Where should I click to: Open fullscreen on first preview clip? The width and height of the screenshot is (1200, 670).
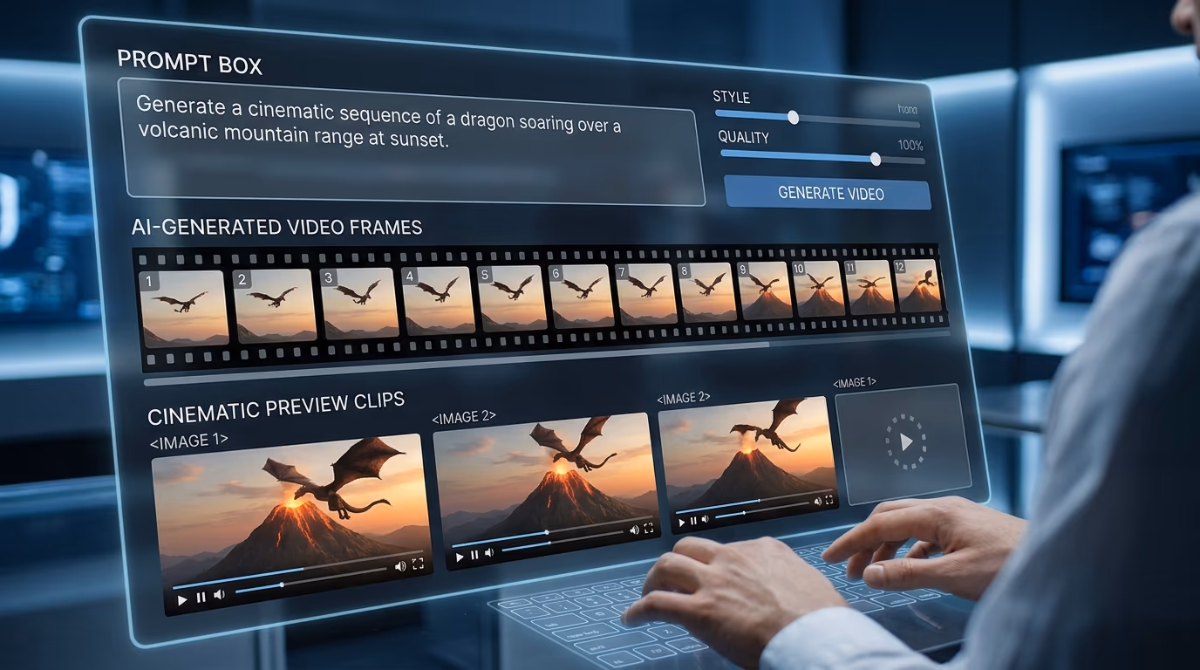click(x=418, y=564)
